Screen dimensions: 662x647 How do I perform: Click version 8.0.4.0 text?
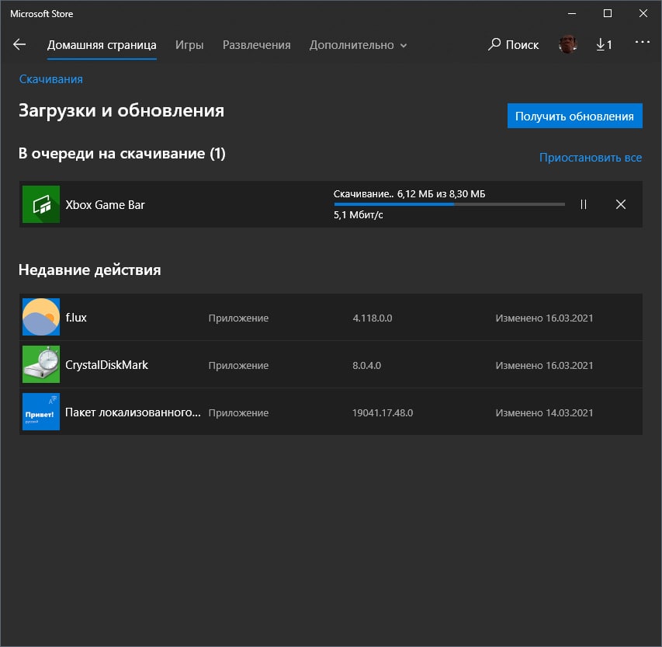pyautogui.click(x=367, y=365)
